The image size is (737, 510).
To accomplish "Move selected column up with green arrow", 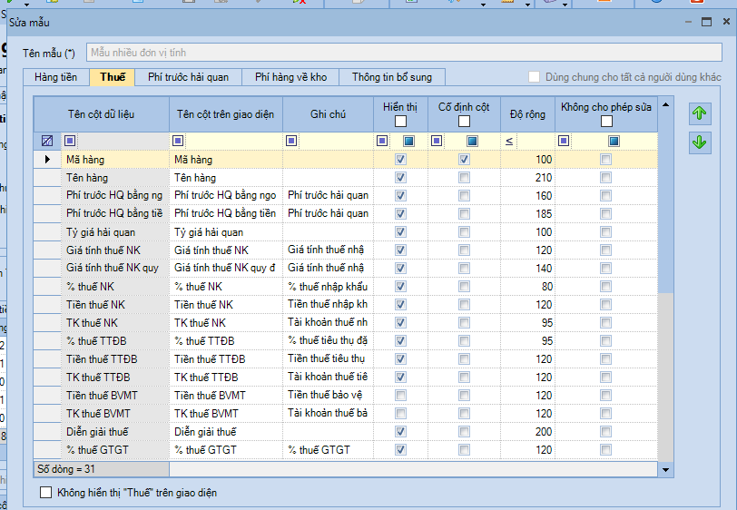I will coord(700,113).
